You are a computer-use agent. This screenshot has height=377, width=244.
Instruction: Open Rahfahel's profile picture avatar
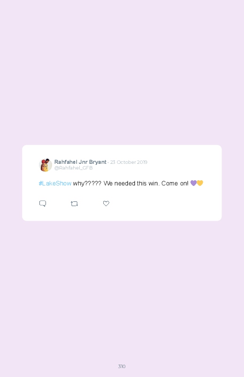tap(46, 165)
